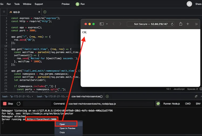Screen dimensions: 202x136
Task: Add a new editor tab with plus icon
Action: [x=45, y=12]
